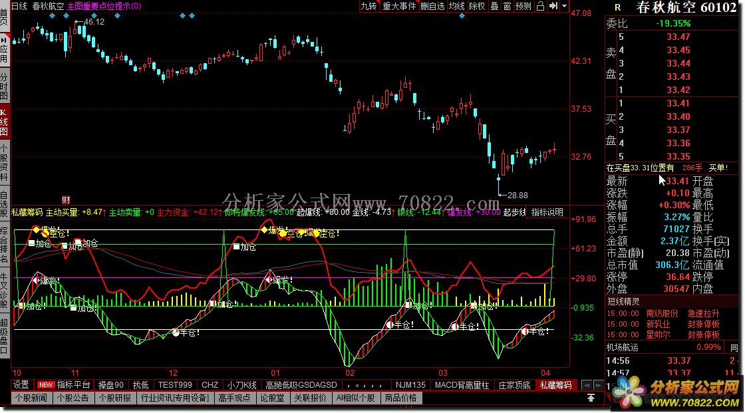Open the chart toolbar dropdown arrow
The image size is (745, 413).
click(x=565, y=6)
